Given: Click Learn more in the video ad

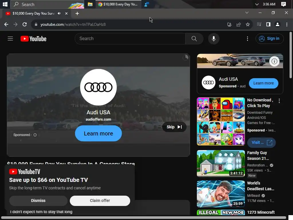Looking at the screenshot, I should pos(98,133).
